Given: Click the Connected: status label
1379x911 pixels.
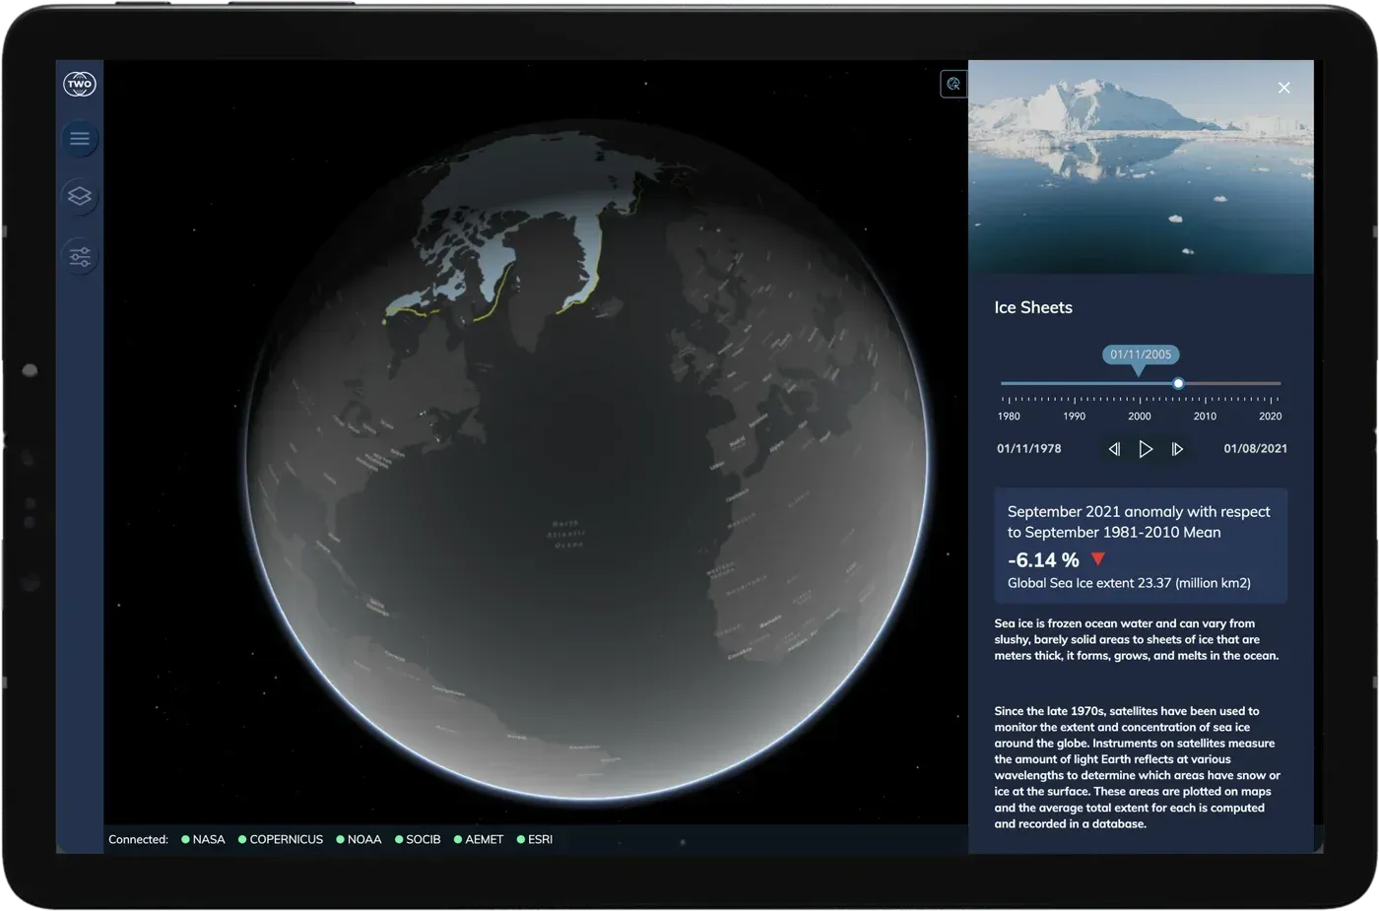Looking at the screenshot, I should pyautogui.click(x=138, y=839).
